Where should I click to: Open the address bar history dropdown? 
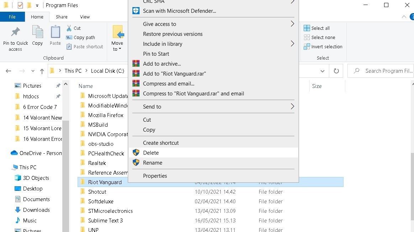(323, 71)
